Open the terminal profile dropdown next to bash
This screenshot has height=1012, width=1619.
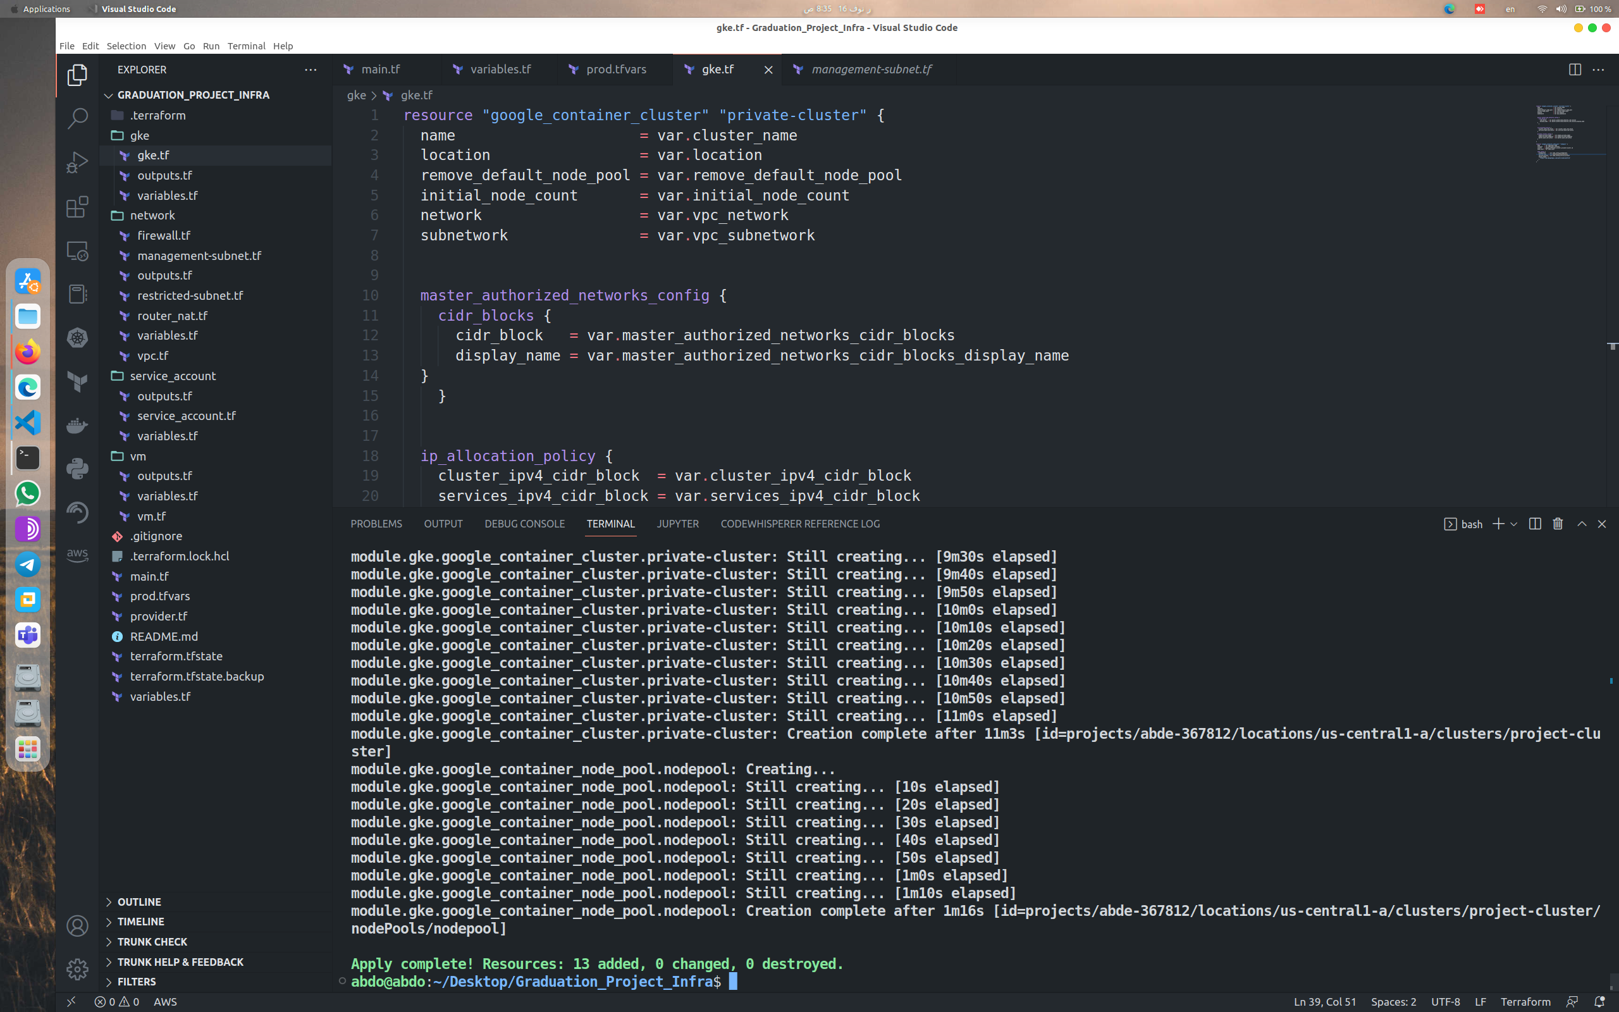click(1514, 524)
